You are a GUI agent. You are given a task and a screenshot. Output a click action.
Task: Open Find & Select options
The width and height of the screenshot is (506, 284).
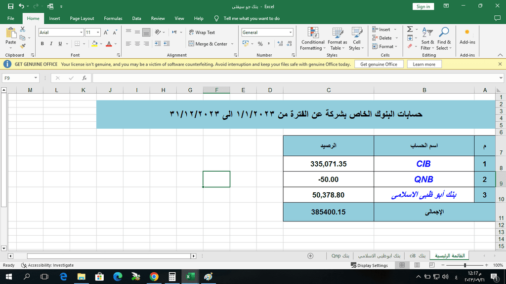pos(444,38)
